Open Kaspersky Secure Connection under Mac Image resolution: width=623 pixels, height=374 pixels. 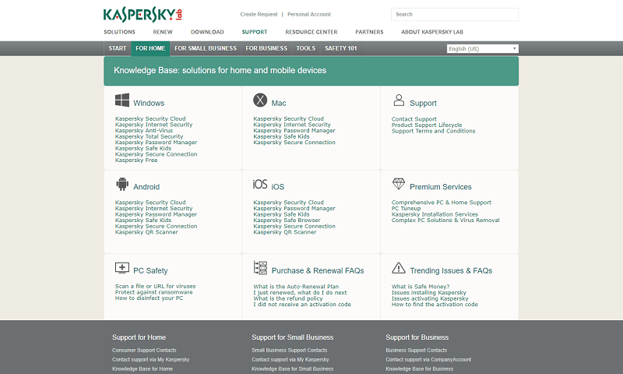(x=294, y=143)
